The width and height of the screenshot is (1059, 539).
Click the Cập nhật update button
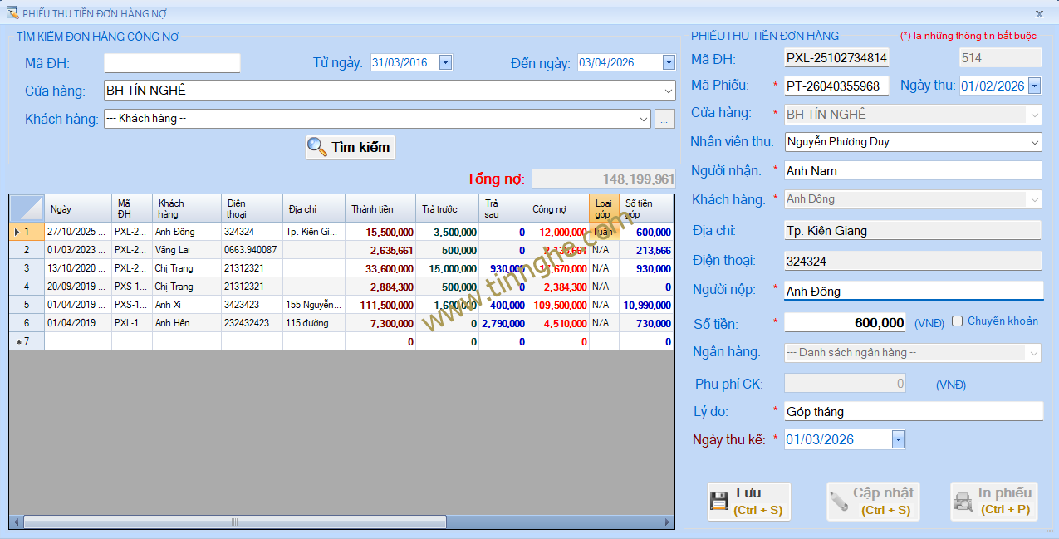(872, 501)
